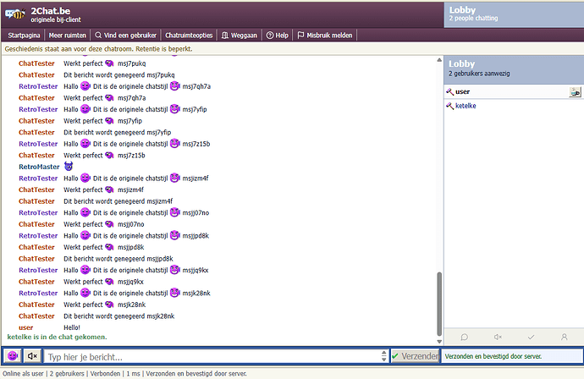Click the 'Geschiedenis staat aan' notice text
Screen dimensions: 584x379
(x=98, y=49)
